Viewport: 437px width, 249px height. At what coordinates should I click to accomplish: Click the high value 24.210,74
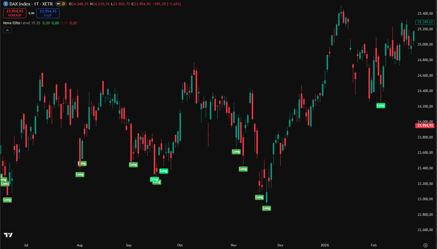tap(101, 4)
